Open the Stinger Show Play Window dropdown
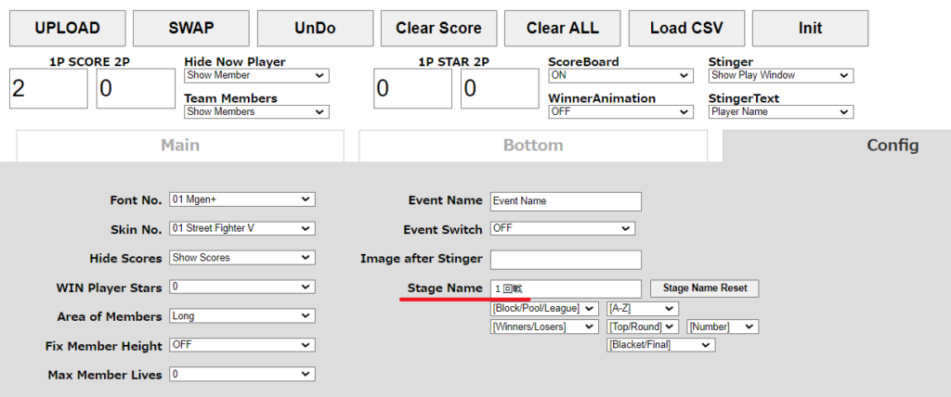 click(x=780, y=76)
